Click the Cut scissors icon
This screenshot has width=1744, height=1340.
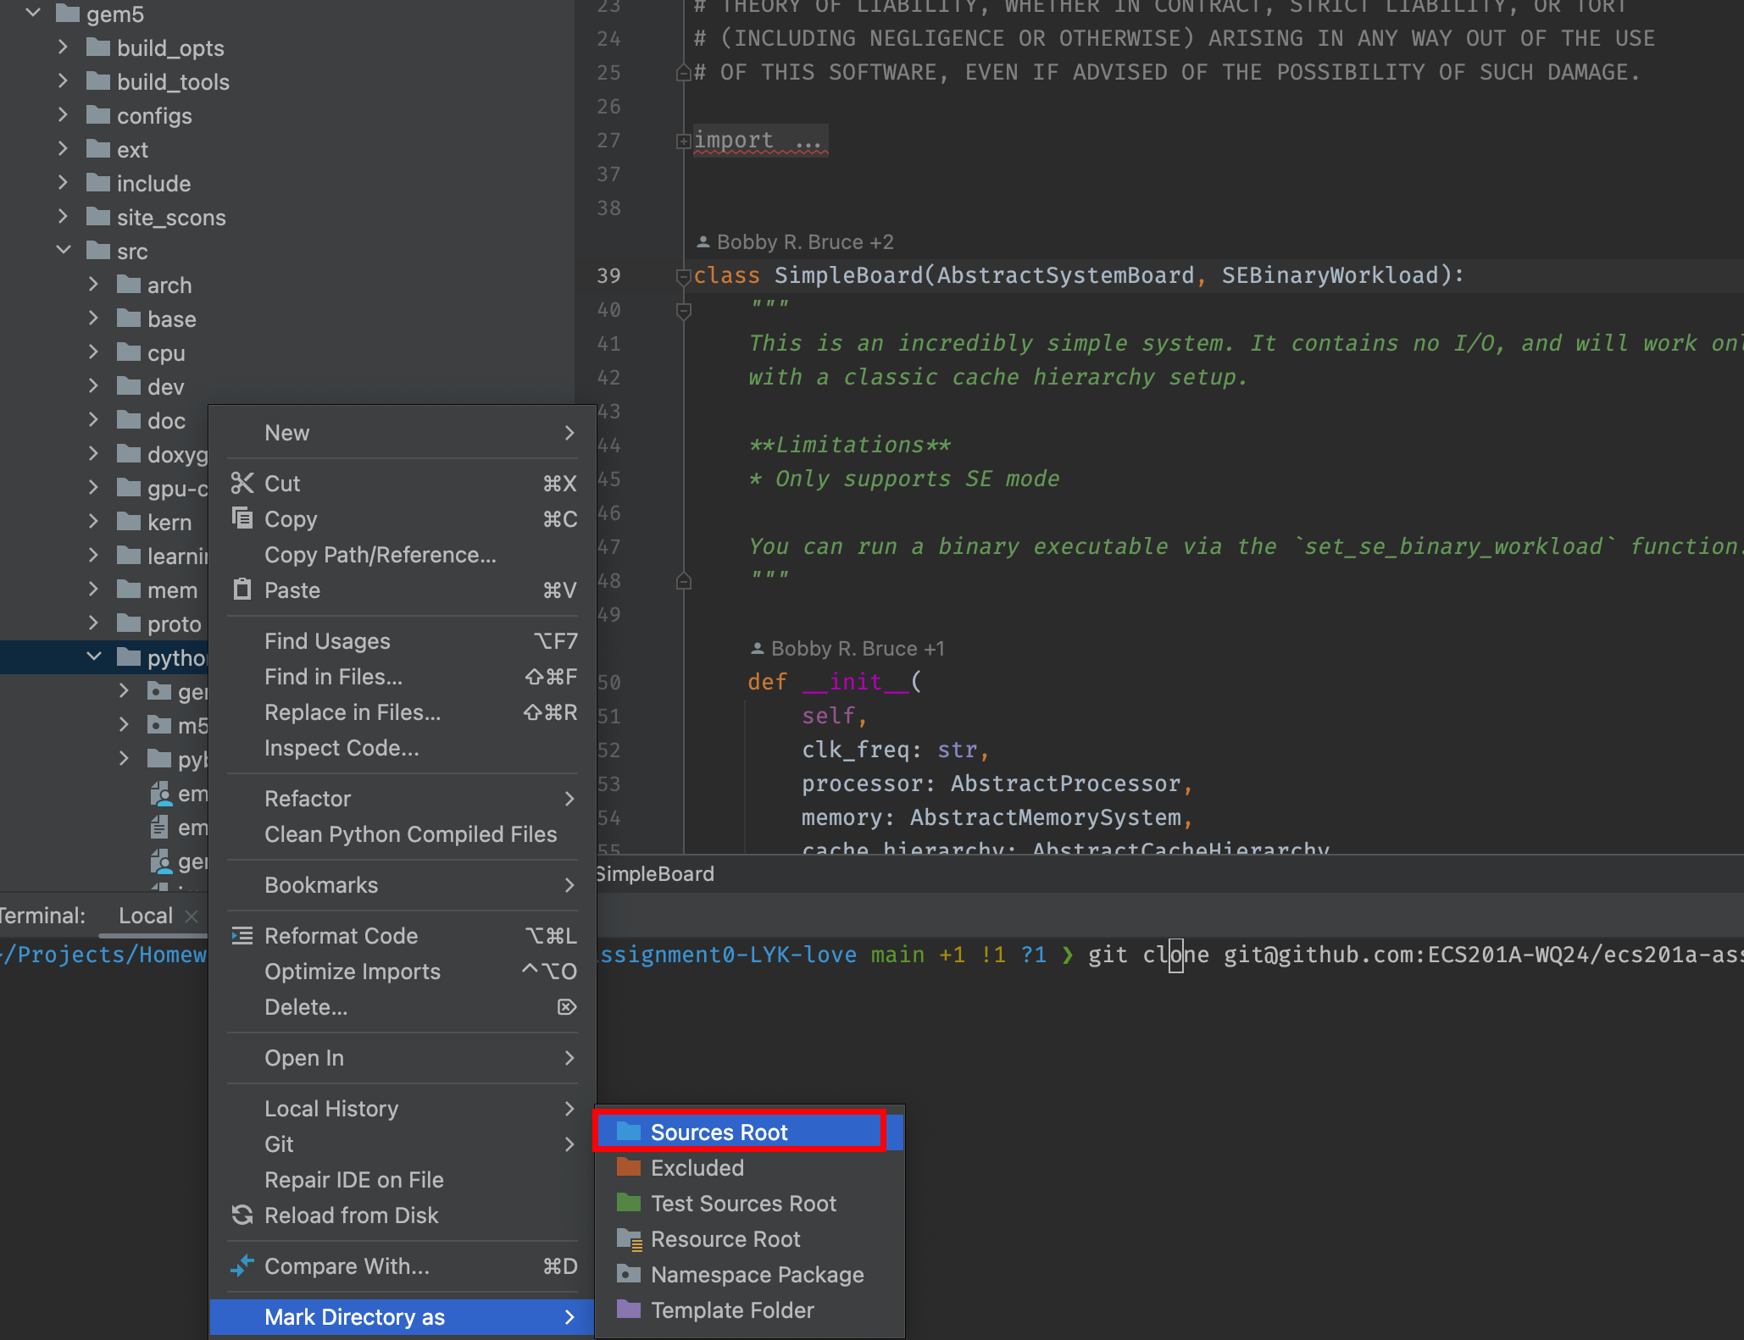[242, 483]
